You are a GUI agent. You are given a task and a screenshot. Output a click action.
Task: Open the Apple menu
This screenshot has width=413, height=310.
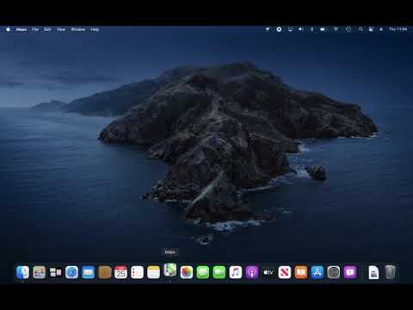click(x=8, y=29)
